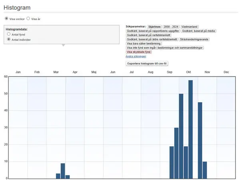Image resolution: width=241 pixels, height=181 pixels.
Task: Click the tall November bar near 45
Action: (200, 140)
